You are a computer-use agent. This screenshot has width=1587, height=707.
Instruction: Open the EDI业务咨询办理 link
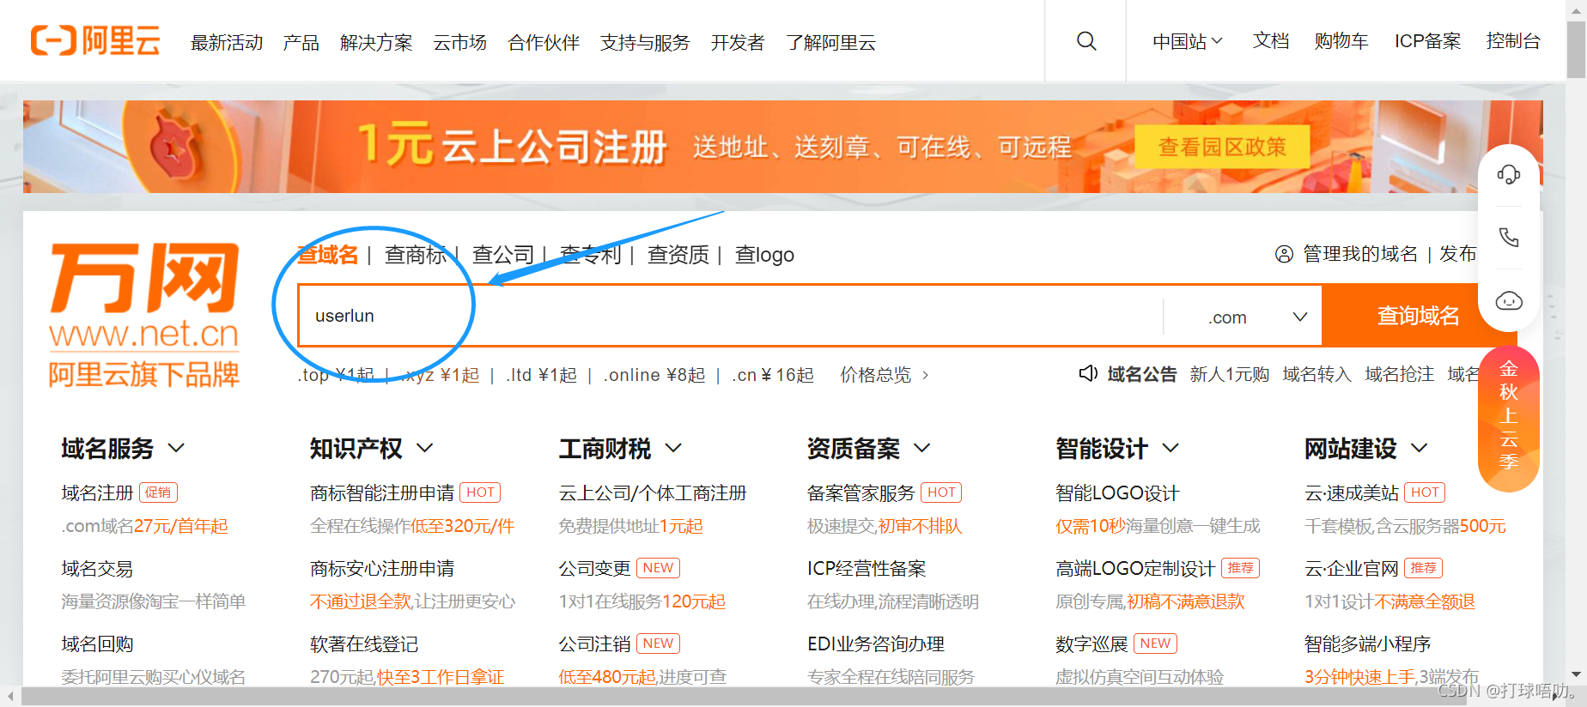[x=875, y=644]
